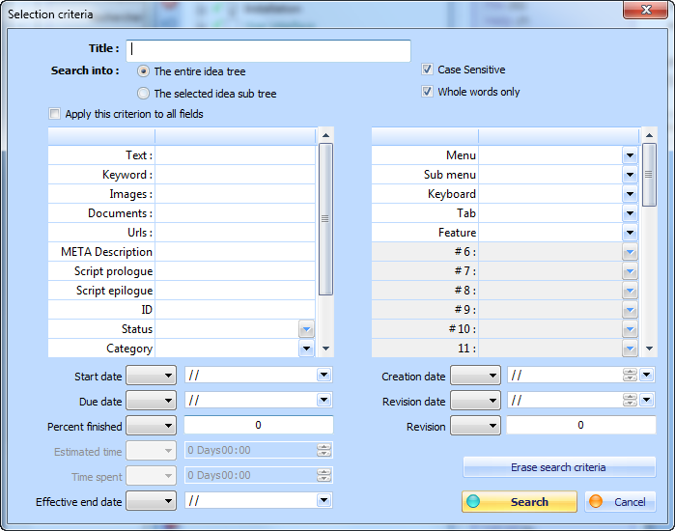This screenshot has height=531, width=675.
Task: Open the Feature dropdown arrow
Action: (x=630, y=233)
